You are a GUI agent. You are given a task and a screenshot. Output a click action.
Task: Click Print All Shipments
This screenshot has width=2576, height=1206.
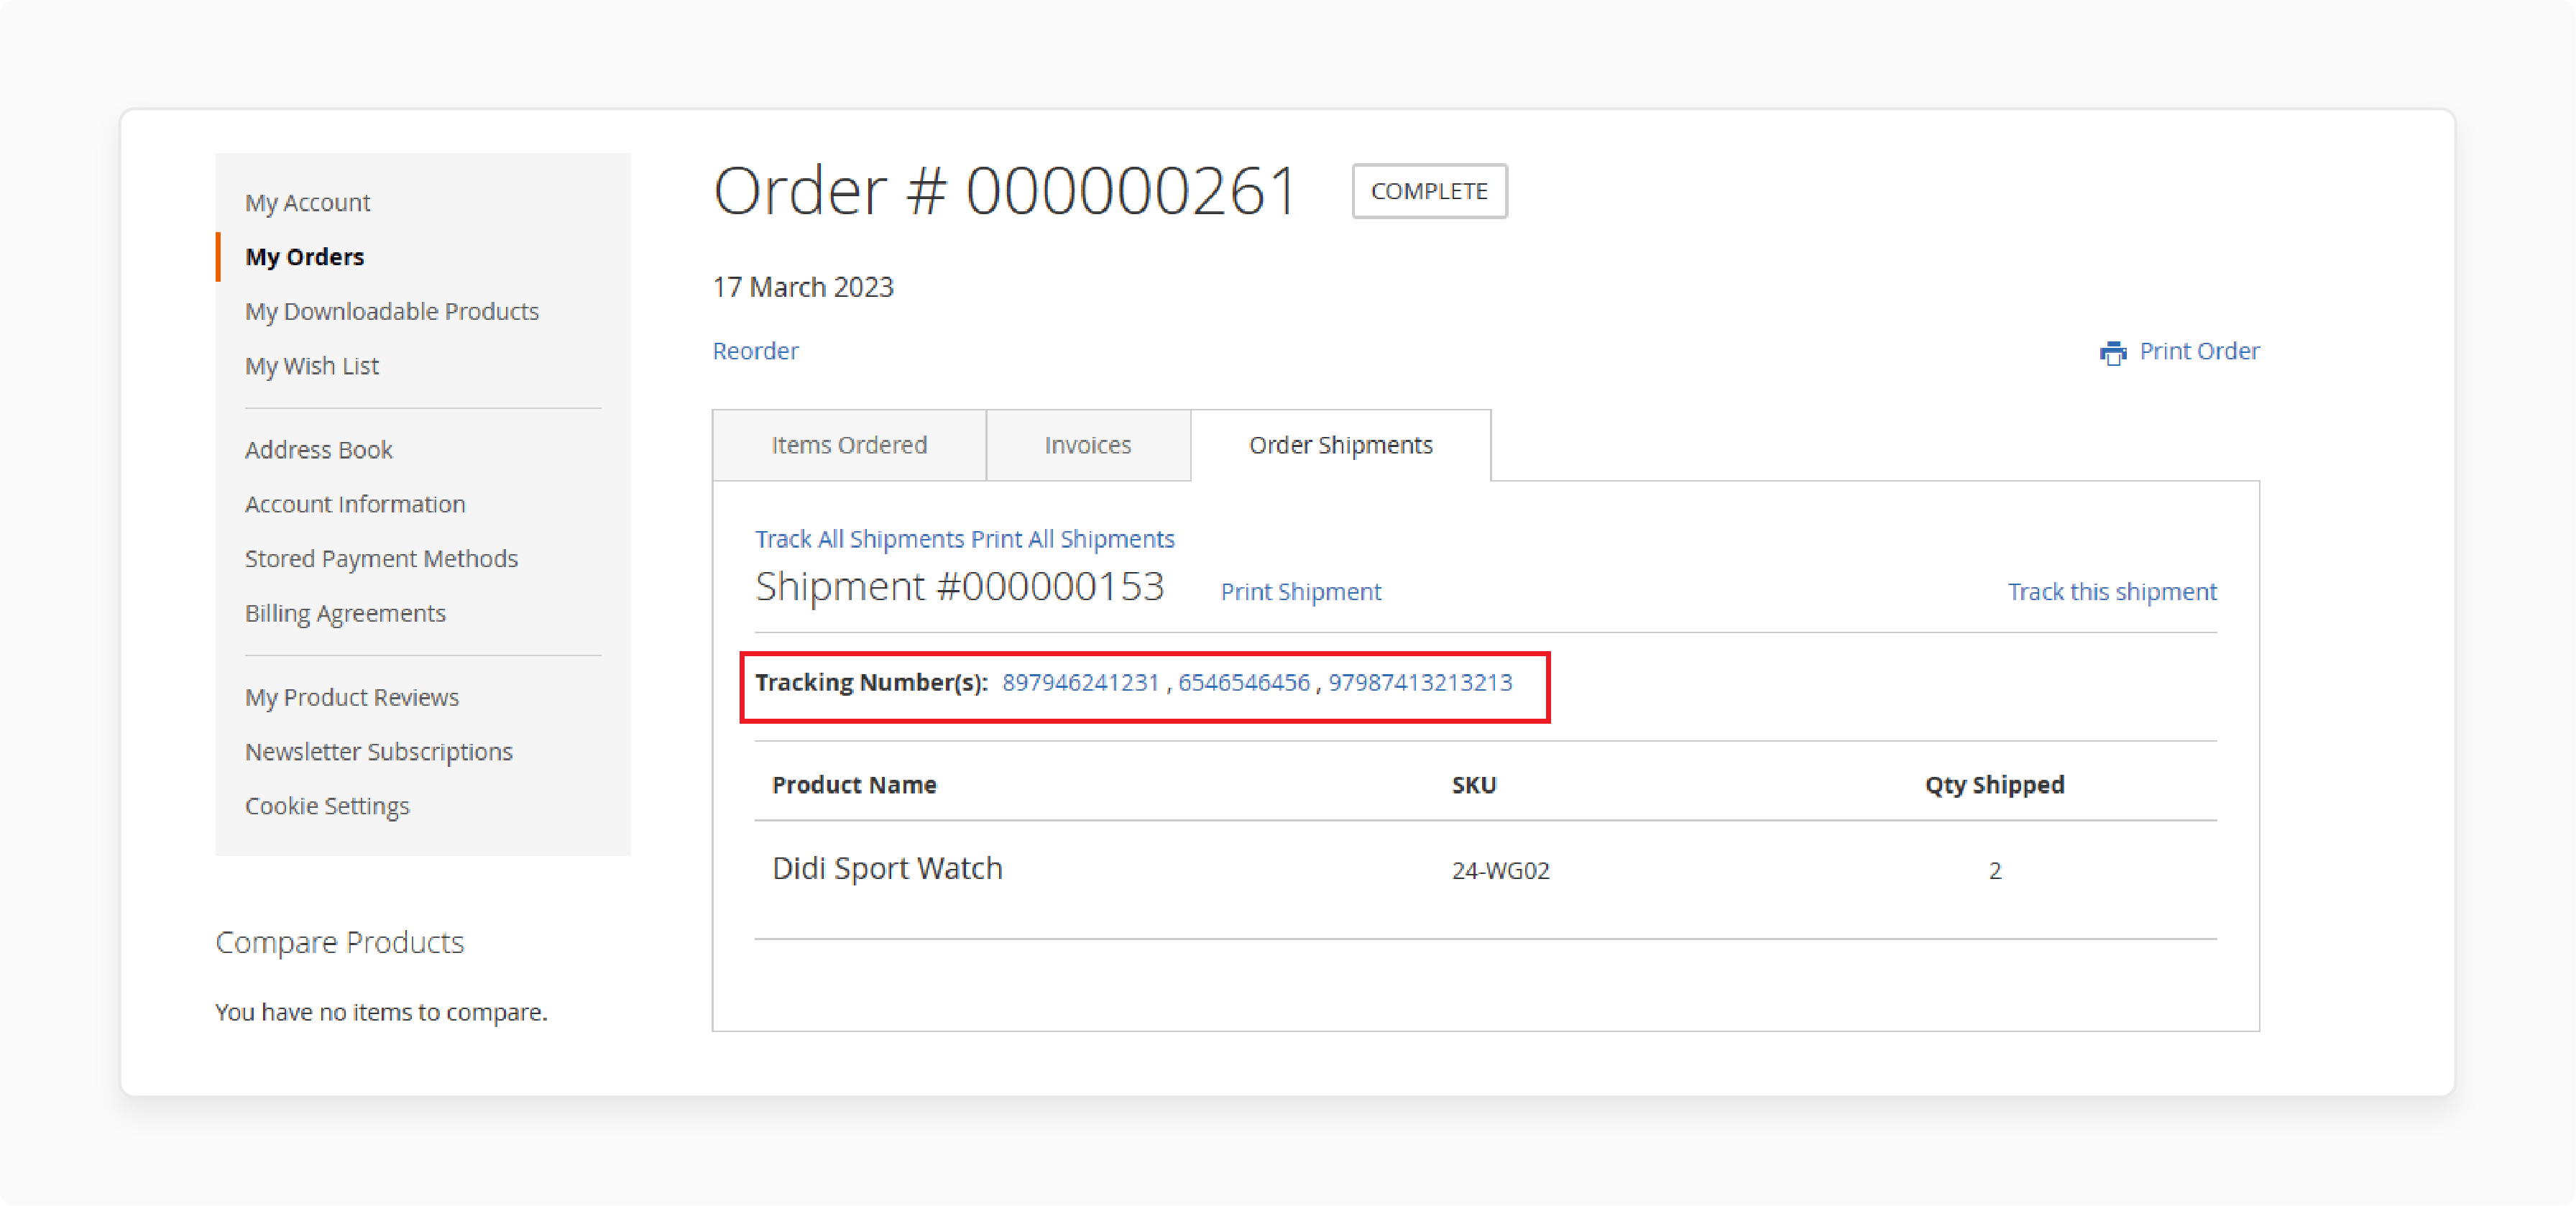click(x=1072, y=539)
